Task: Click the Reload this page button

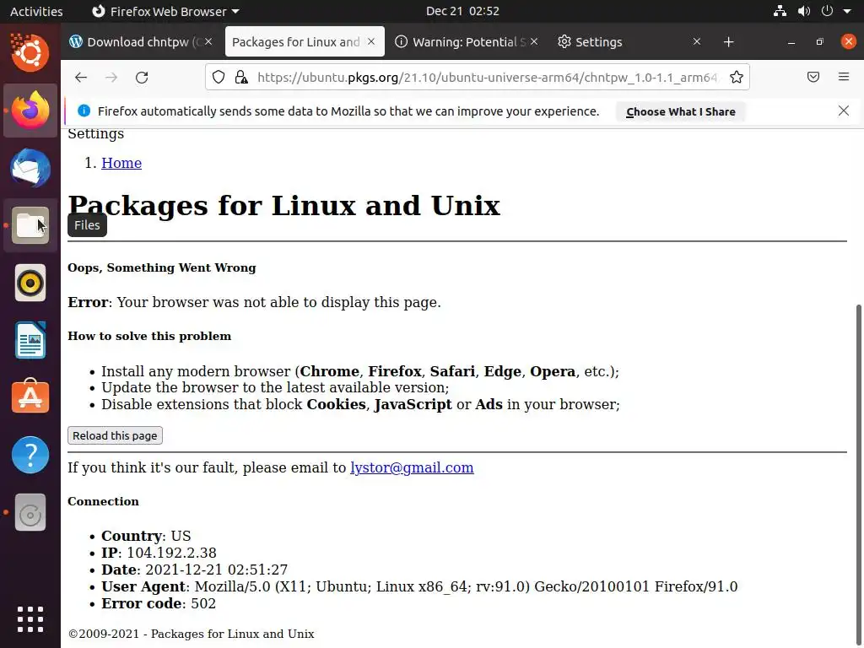Action: click(115, 435)
